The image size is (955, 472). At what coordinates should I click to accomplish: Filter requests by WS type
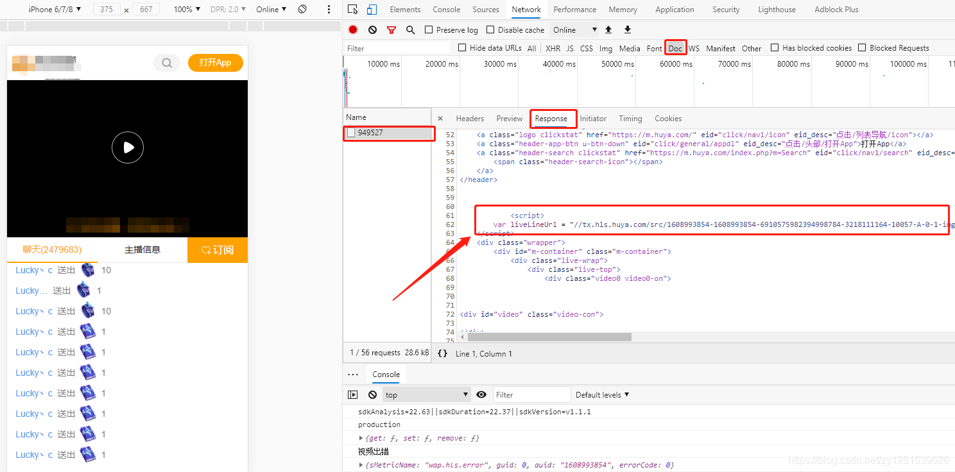694,48
